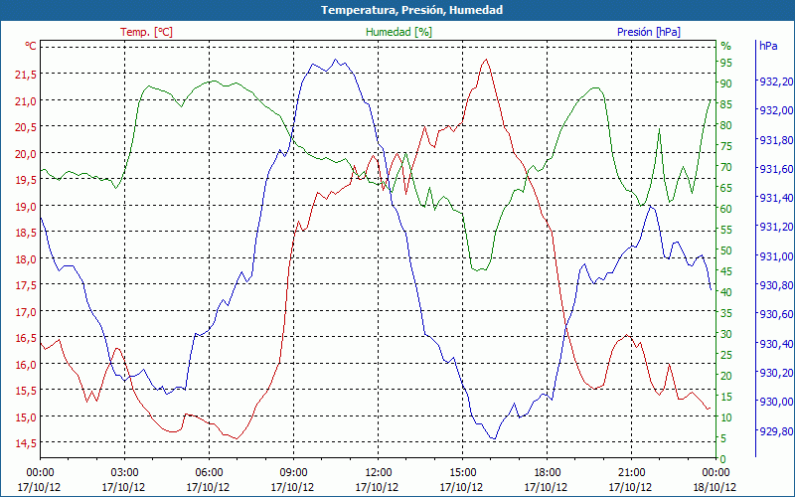This screenshot has width=795, height=497.
Task: Click the 90 humidity axis value
Action: click(726, 83)
